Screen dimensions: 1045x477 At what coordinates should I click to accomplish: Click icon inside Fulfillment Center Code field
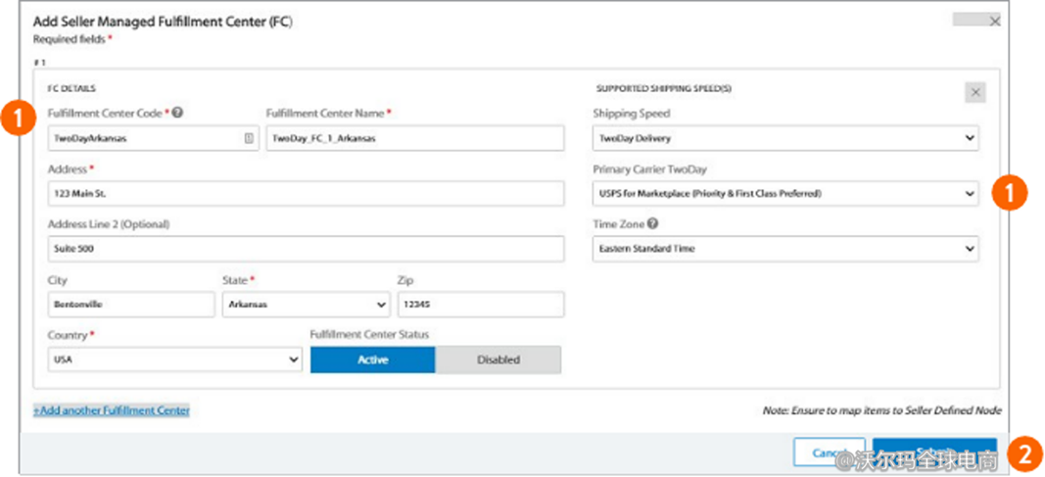click(249, 138)
